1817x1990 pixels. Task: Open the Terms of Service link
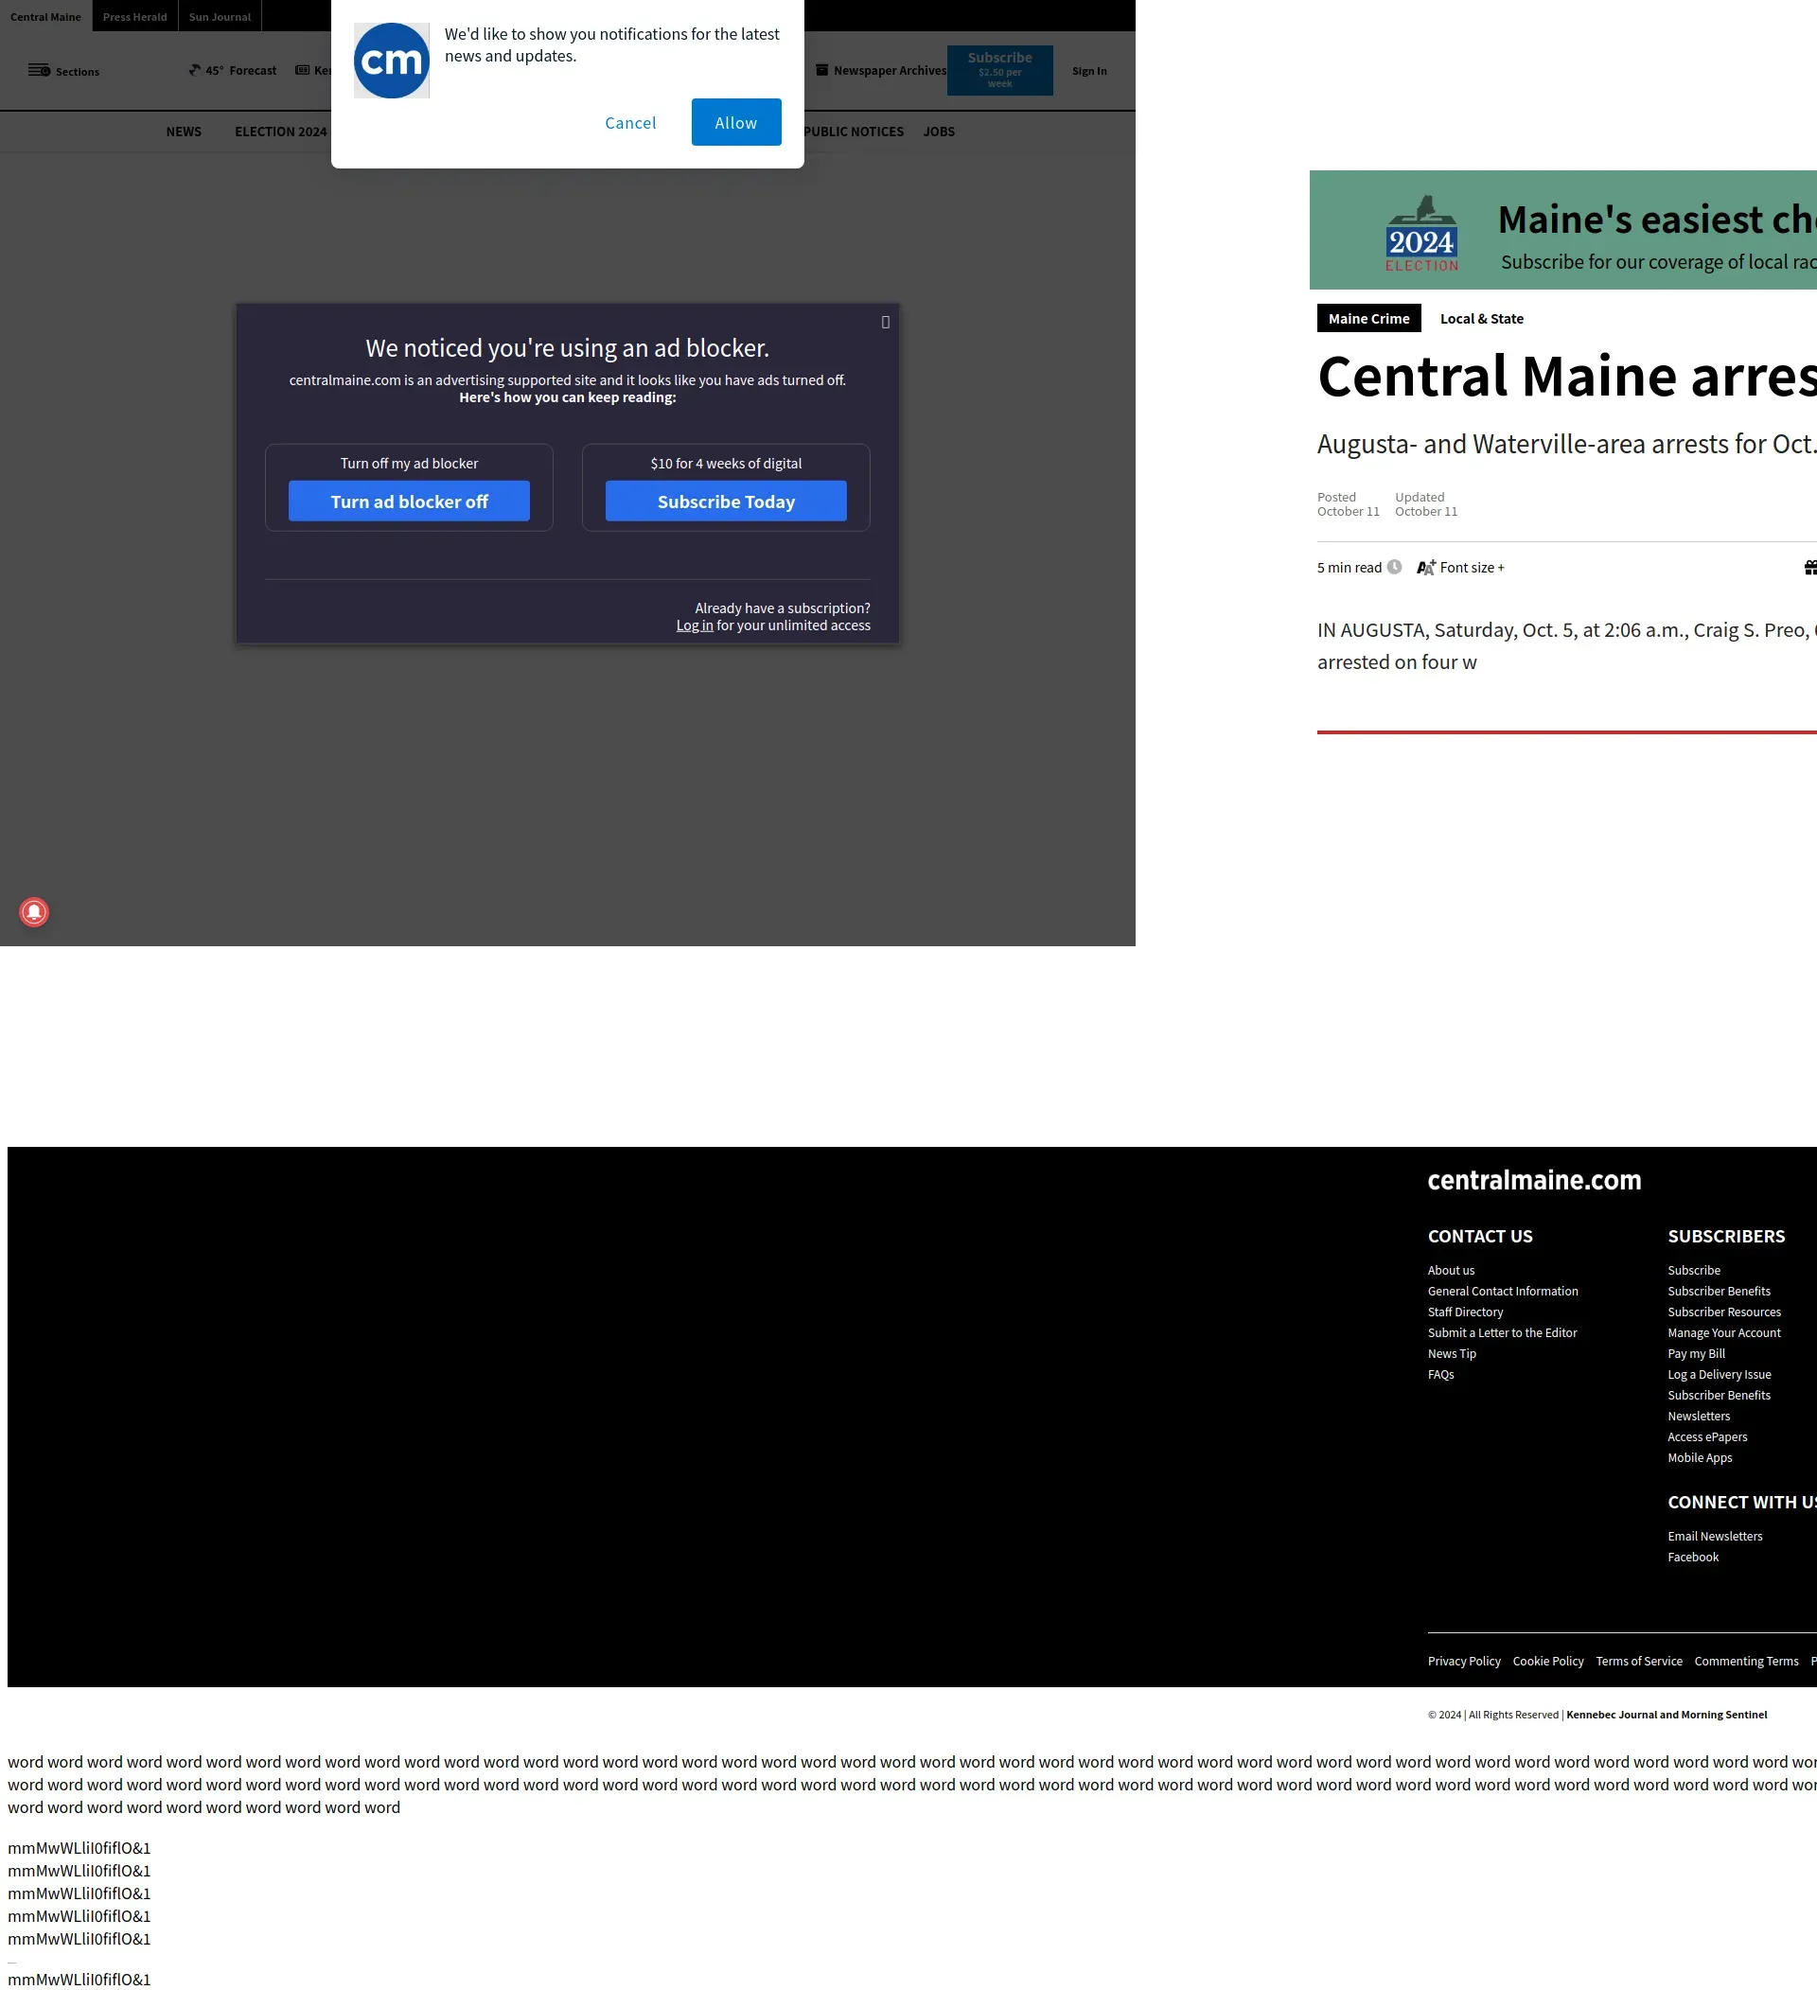point(1638,1662)
